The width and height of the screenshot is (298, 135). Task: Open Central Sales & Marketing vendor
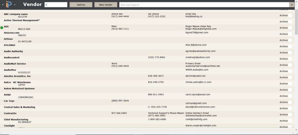click(19, 107)
